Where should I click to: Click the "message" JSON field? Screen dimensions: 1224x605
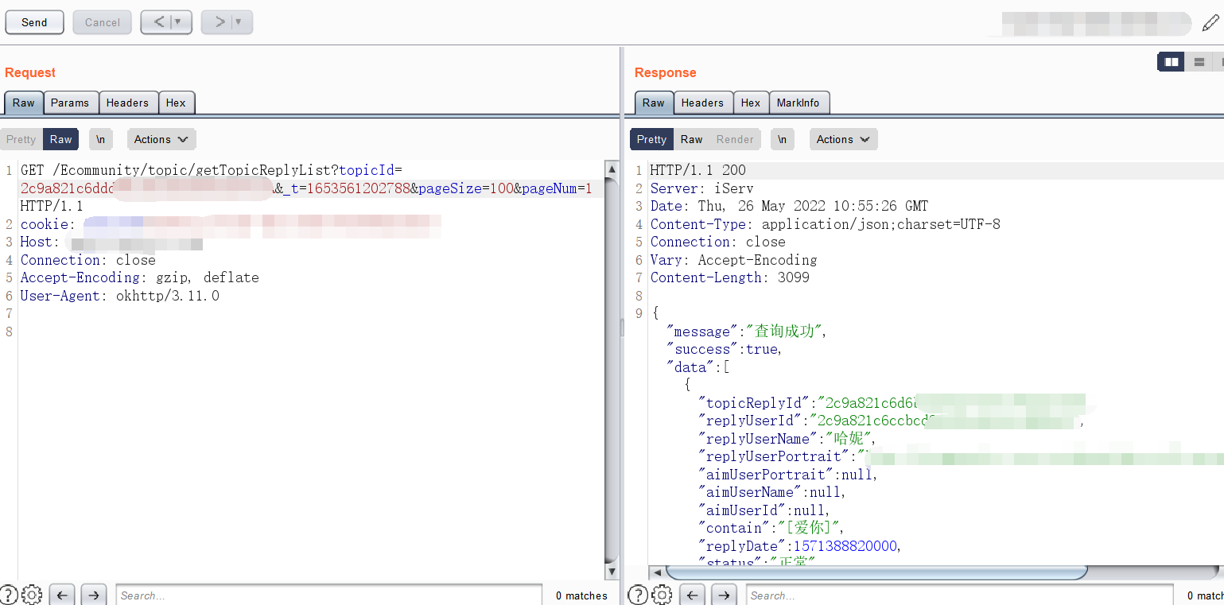pos(747,332)
